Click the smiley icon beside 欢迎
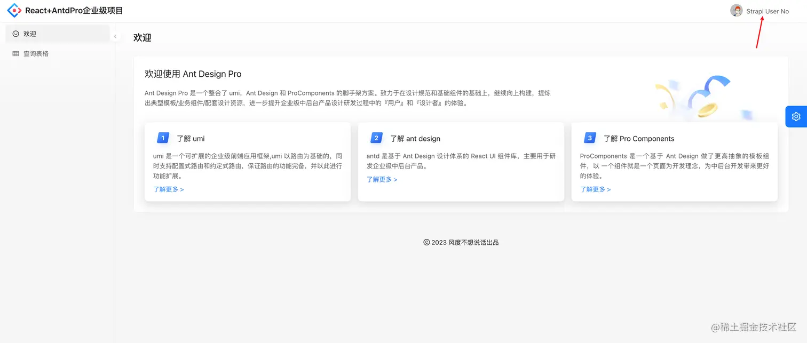 tap(15, 34)
